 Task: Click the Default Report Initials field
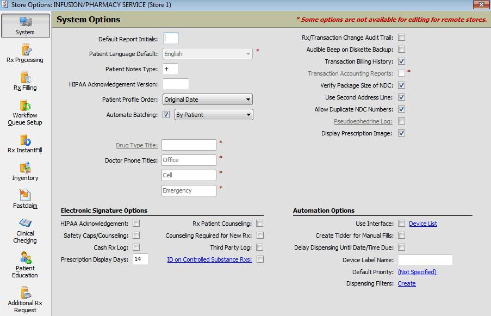point(171,39)
